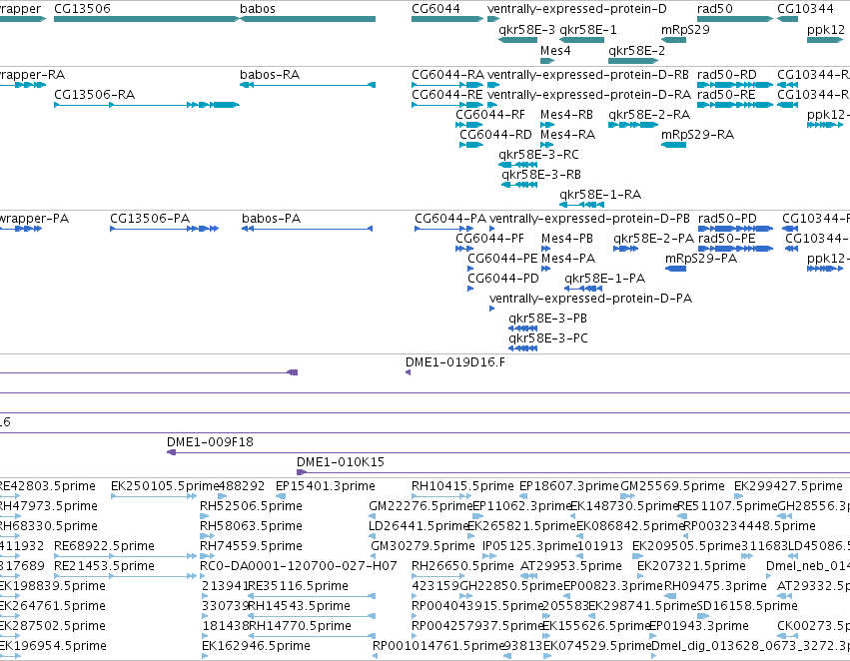Screen dimensions: 850x661
Task: Select the RH26650.5prime EST label
Action: pyautogui.click(x=462, y=567)
